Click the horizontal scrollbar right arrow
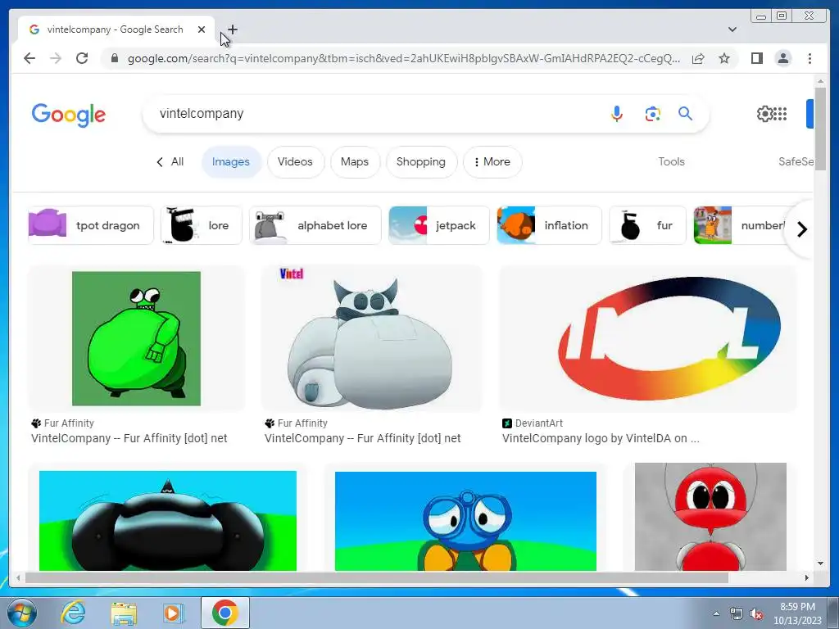The height and width of the screenshot is (629, 839). [807, 577]
